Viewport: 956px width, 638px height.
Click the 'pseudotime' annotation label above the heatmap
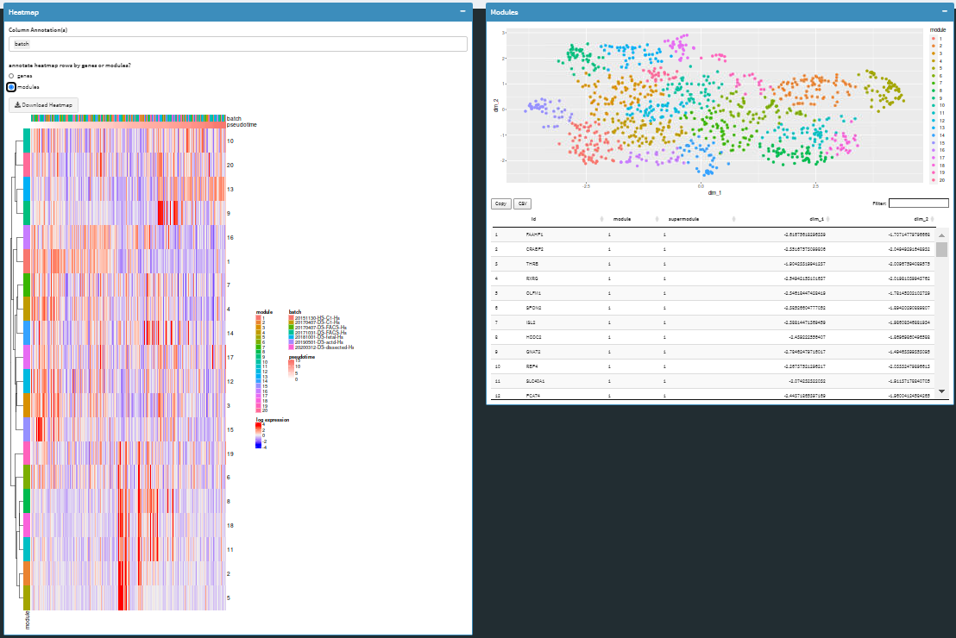coord(242,125)
